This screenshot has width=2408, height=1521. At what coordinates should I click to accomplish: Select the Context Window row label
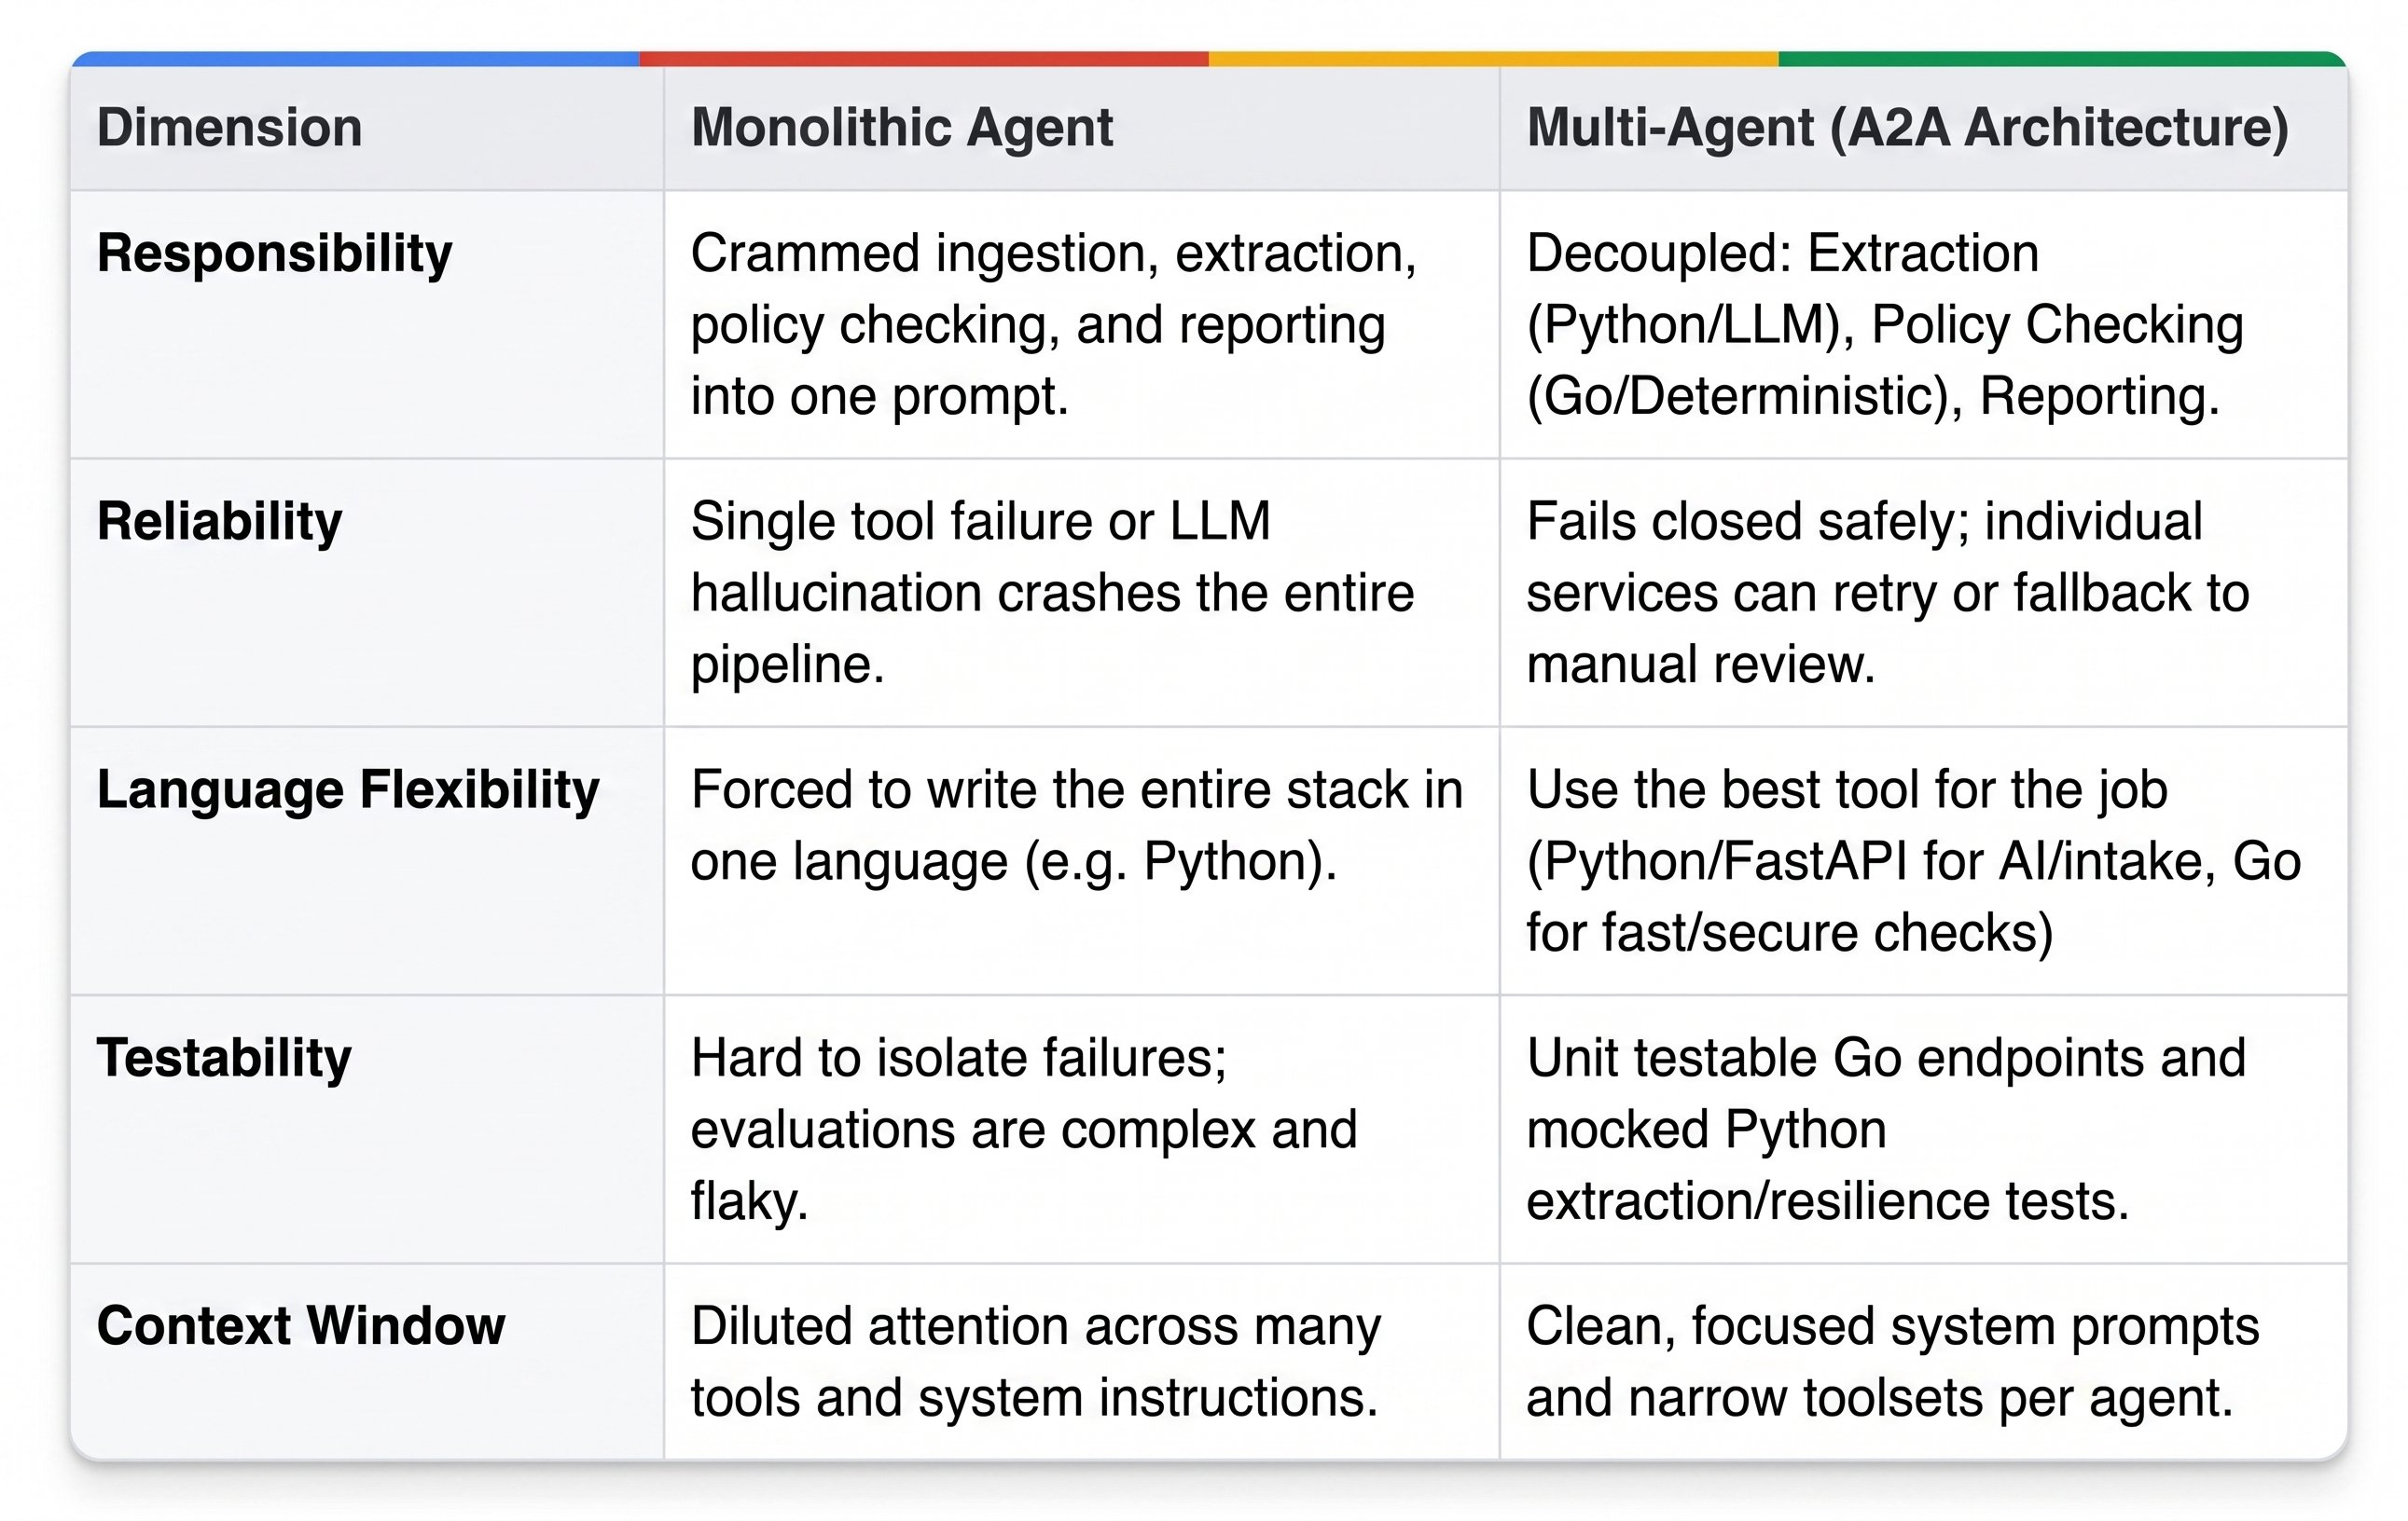(301, 1326)
